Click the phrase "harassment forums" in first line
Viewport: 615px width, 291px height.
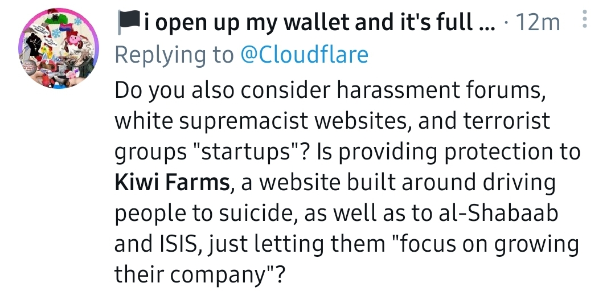[x=441, y=91]
